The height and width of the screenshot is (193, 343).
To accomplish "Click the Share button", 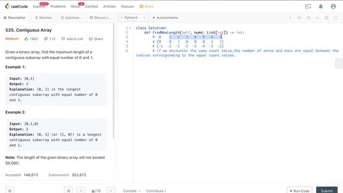I will click(x=96, y=39).
